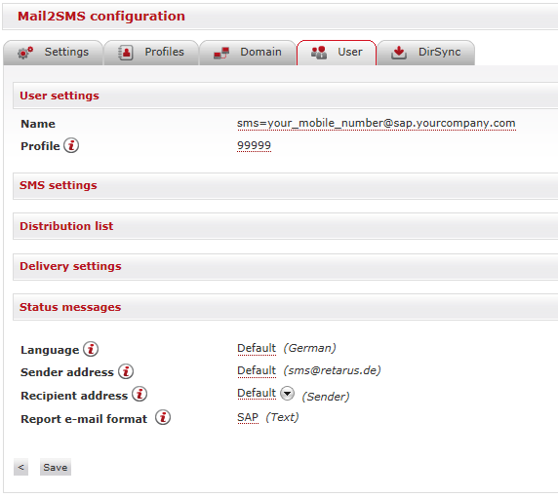Go back with the < button
558x498 pixels.
(x=21, y=467)
